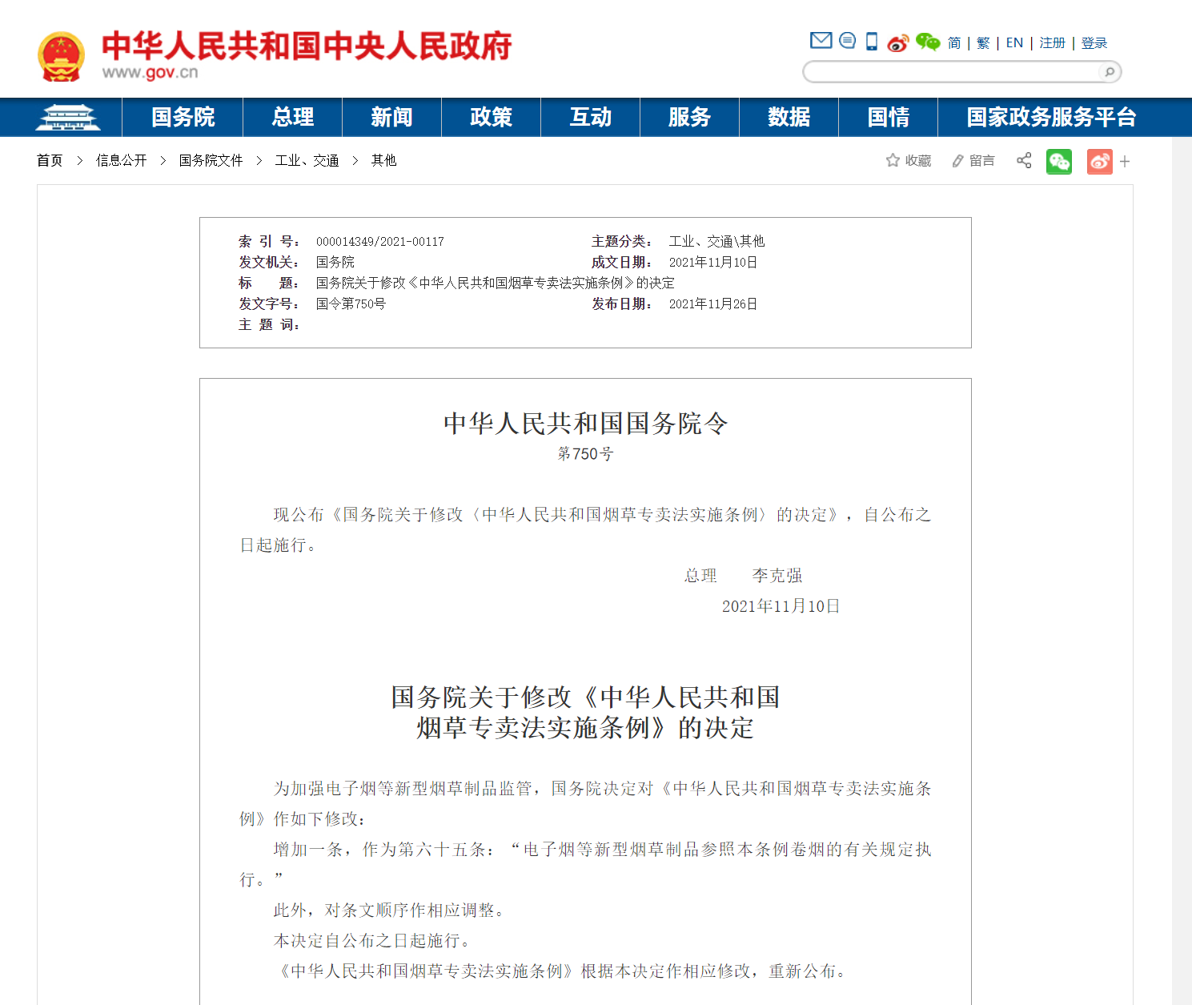Switch to the 数据 navigation tab

pyautogui.click(x=789, y=117)
